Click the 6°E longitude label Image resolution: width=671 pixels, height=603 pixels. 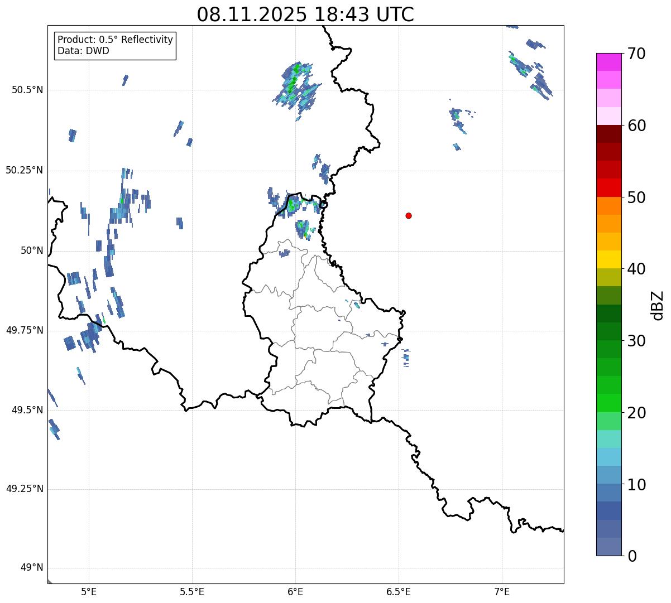coord(295,591)
